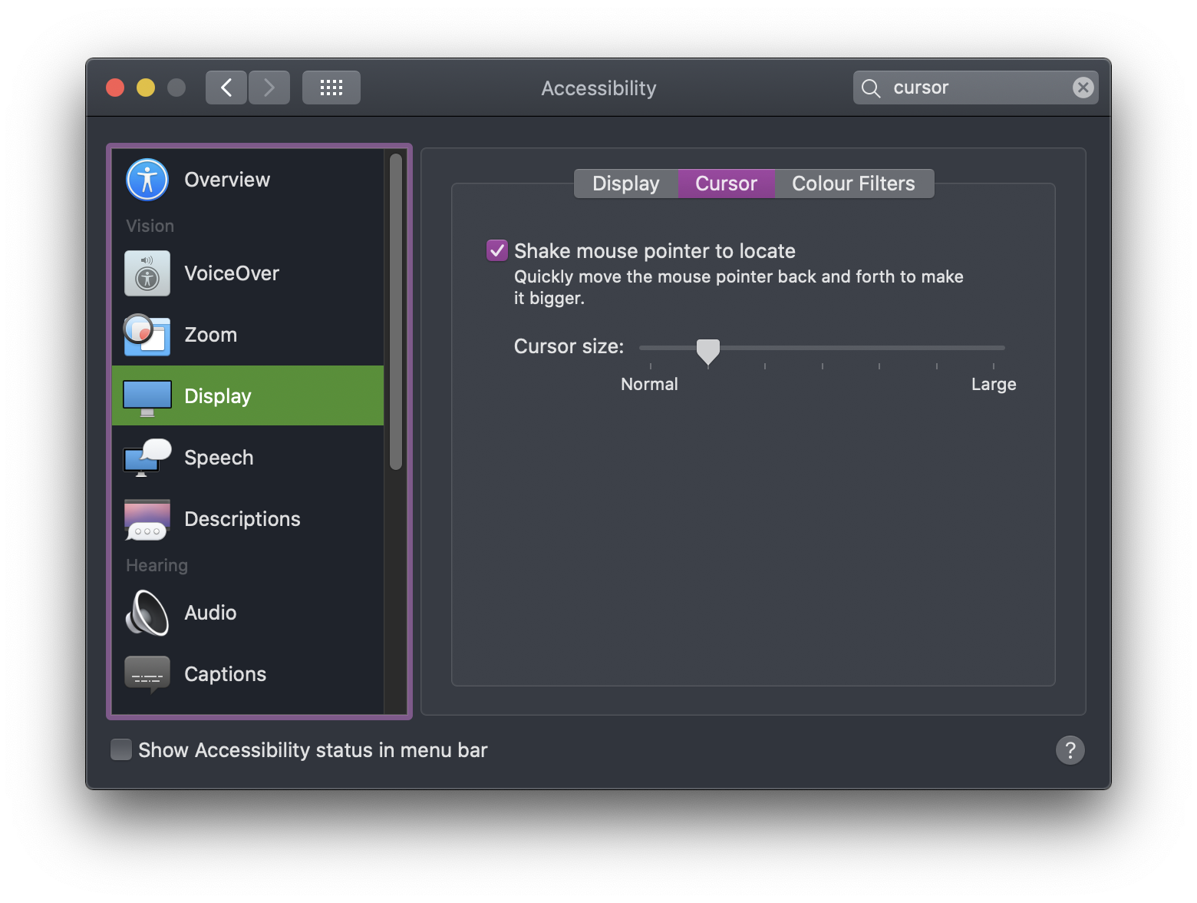Click the Zoom magnifier icon
The image size is (1197, 903).
point(147,335)
